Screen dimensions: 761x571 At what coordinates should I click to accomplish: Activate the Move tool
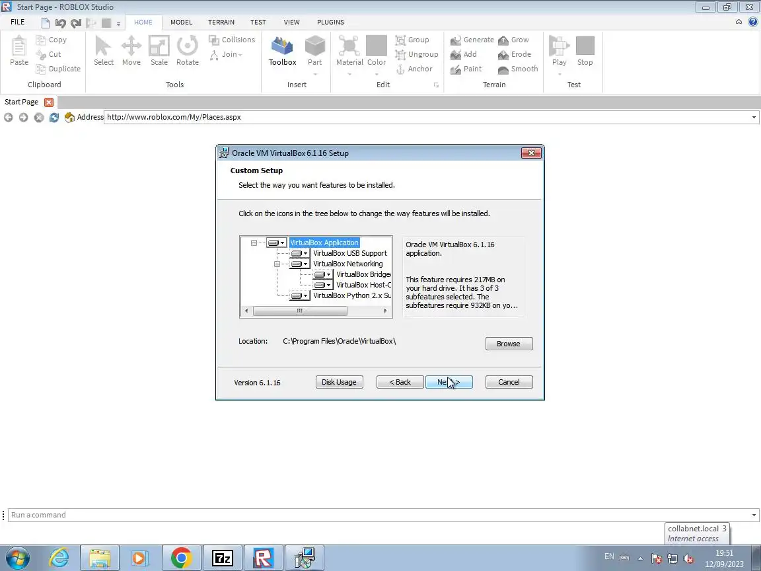[131, 50]
